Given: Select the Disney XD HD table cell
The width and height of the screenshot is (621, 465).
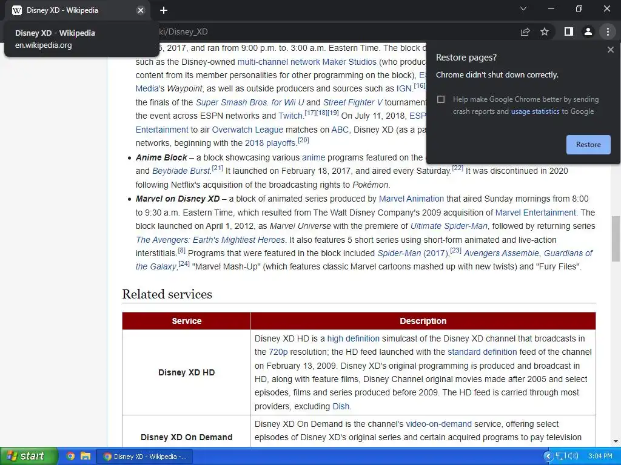Looking at the screenshot, I should [187, 372].
